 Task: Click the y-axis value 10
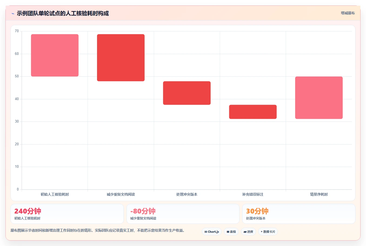[x=17, y=167]
